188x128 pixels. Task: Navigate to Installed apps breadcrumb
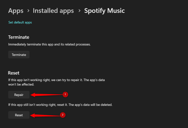pos(53,11)
